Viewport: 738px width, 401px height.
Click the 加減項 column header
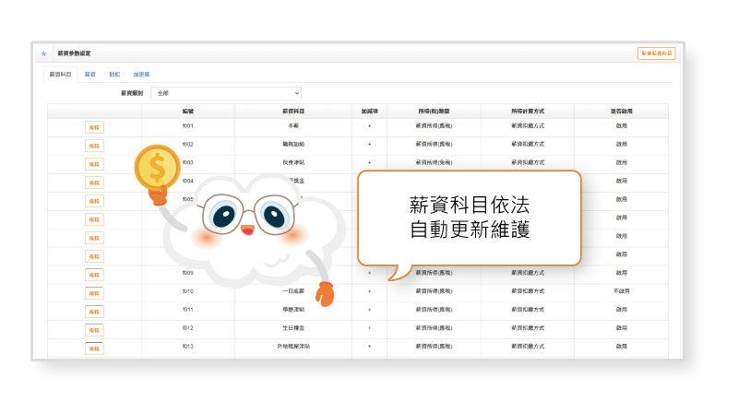[370, 112]
